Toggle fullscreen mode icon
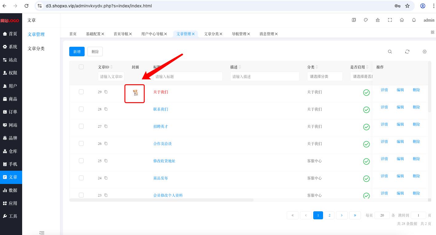The image size is (436, 235). (390, 20)
